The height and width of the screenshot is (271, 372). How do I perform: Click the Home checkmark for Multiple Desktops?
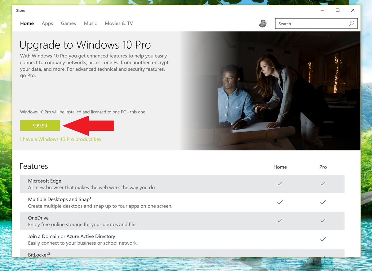click(x=280, y=202)
